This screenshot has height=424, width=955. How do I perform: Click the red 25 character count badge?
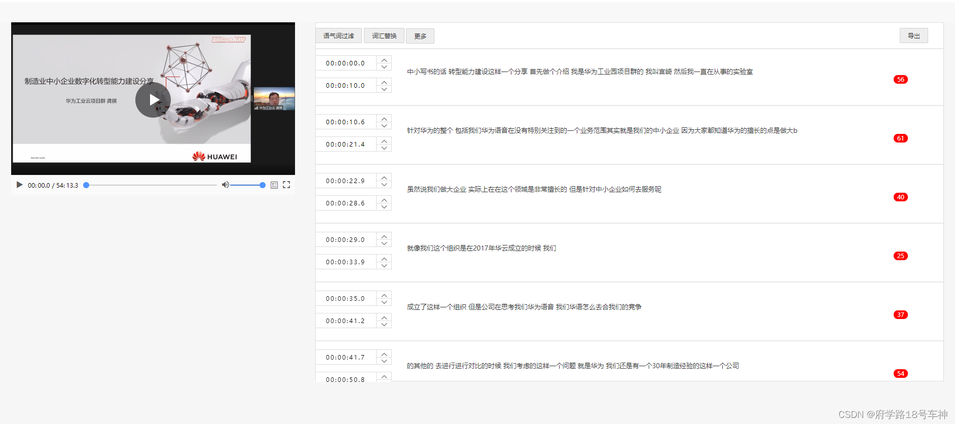[x=901, y=256]
